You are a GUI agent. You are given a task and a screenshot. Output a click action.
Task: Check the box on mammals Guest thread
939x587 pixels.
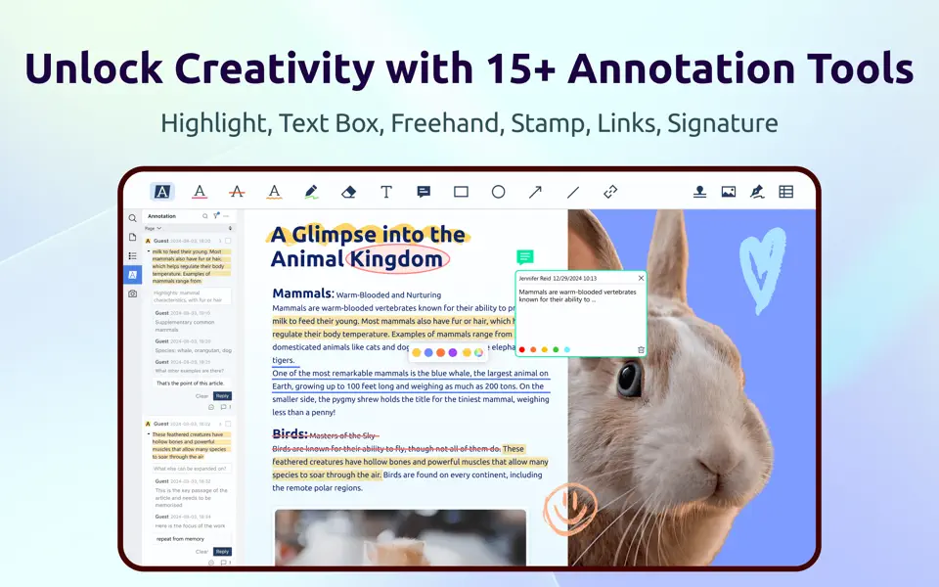tap(228, 241)
